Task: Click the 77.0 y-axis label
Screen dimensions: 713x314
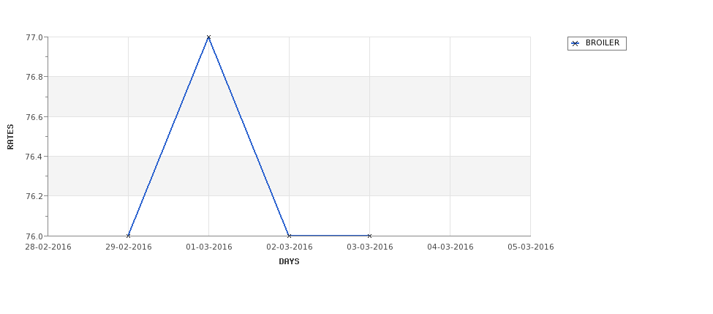Action: (34, 37)
